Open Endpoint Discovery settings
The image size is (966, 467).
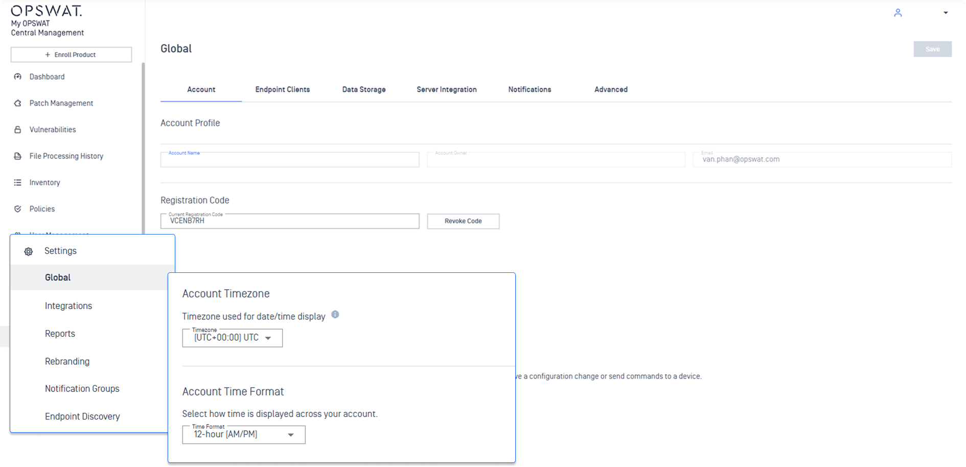coord(82,416)
